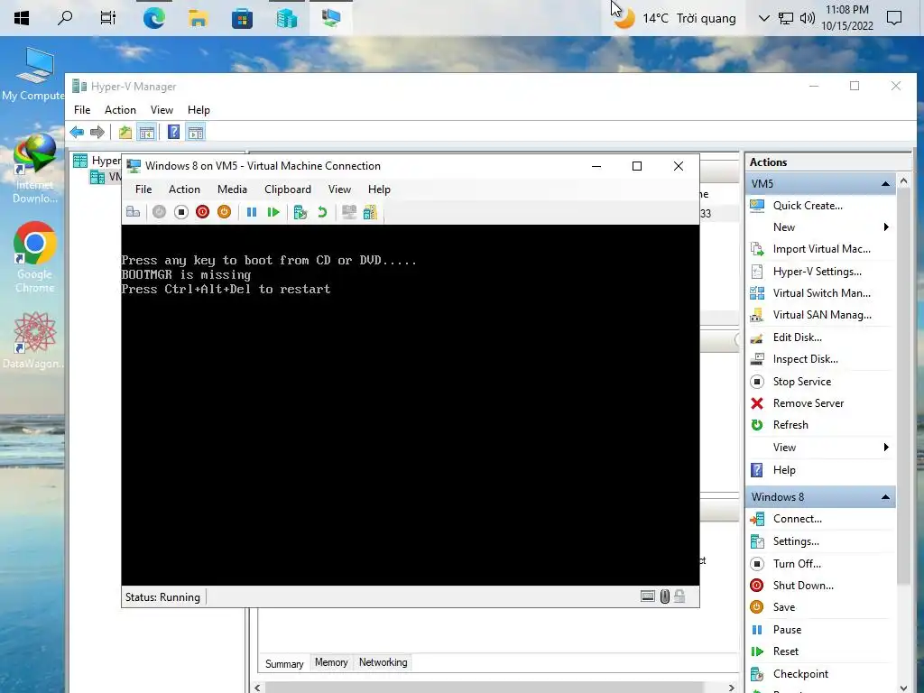The height and width of the screenshot is (693, 924).
Task: Open File menu in Virtual Machine Connection
Action: pyautogui.click(x=143, y=189)
